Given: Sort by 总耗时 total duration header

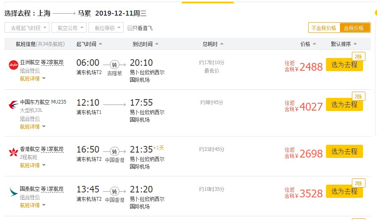Looking at the screenshot, I should [x=213, y=44].
